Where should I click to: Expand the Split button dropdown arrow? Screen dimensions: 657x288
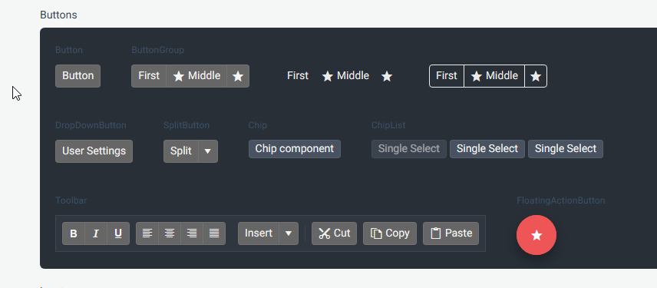tap(208, 151)
